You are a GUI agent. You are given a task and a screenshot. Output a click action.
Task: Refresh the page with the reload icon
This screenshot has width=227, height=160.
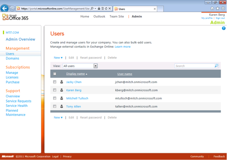tap(106, 9)
